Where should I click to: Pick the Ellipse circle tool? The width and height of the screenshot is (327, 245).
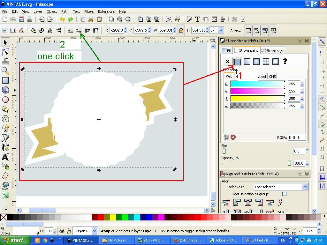pyautogui.click(x=5, y=100)
